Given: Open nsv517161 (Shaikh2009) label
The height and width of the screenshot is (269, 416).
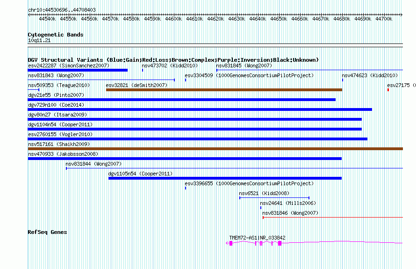Looking at the screenshot, I should click(x=59, y=144).
